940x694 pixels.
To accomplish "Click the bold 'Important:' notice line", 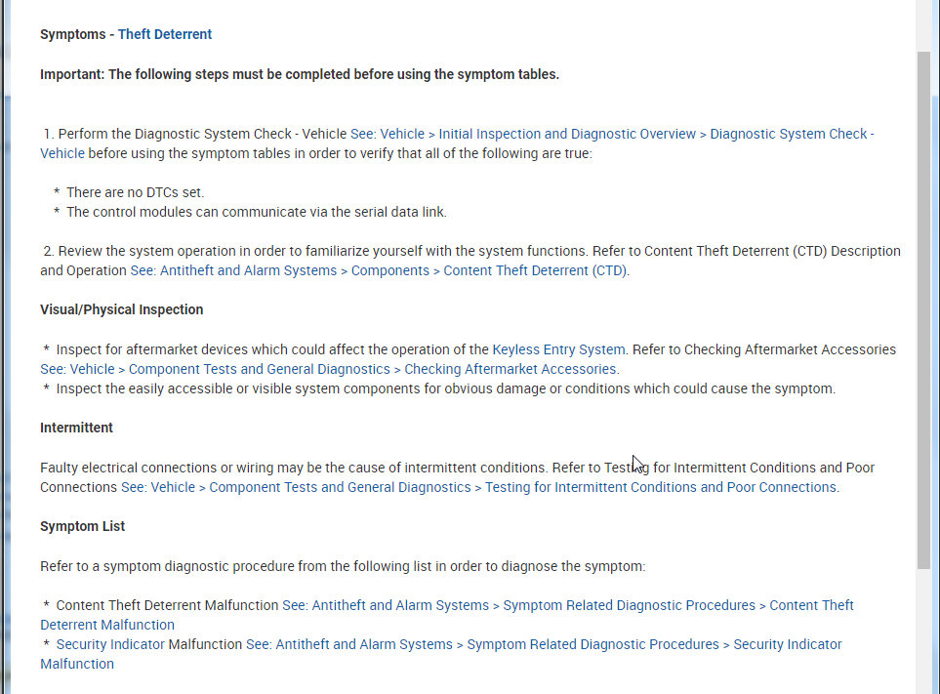I will point(299,74).
